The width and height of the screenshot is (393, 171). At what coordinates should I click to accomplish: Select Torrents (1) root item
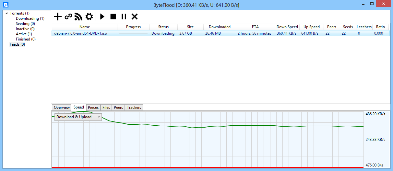[x=20, y=13]
